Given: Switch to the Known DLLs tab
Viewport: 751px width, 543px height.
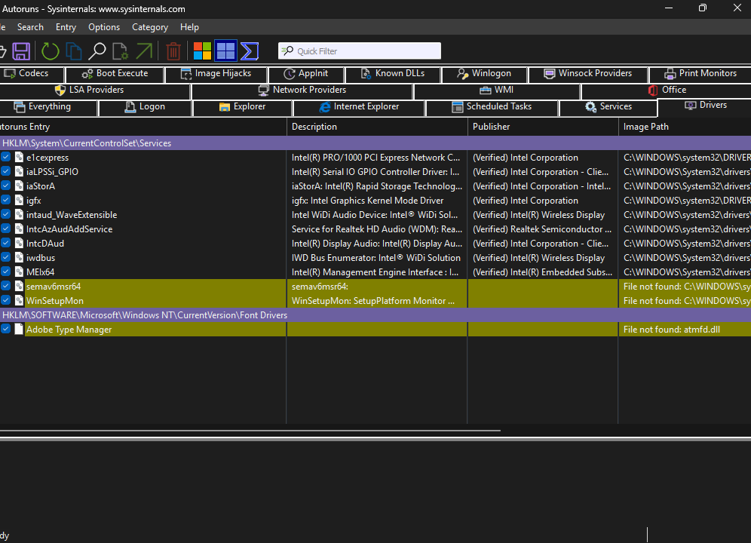Looking at the screenshot, I should [x=393, y=74].
